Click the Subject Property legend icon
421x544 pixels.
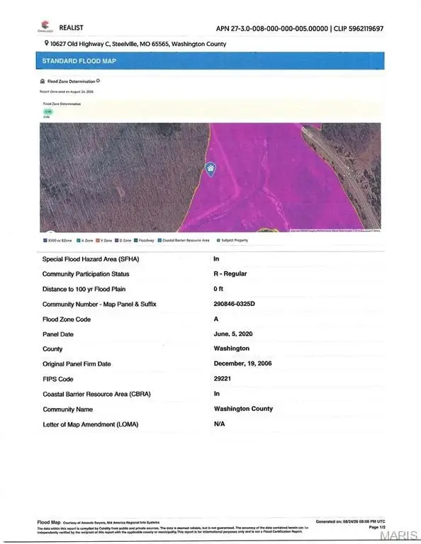(218, 240)
